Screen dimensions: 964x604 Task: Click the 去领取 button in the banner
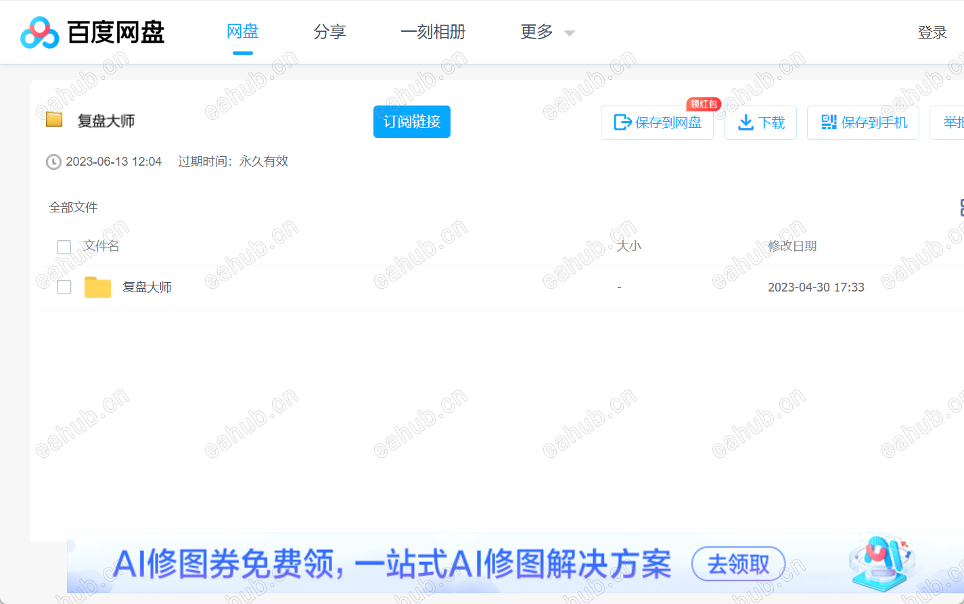click(738, 564)
